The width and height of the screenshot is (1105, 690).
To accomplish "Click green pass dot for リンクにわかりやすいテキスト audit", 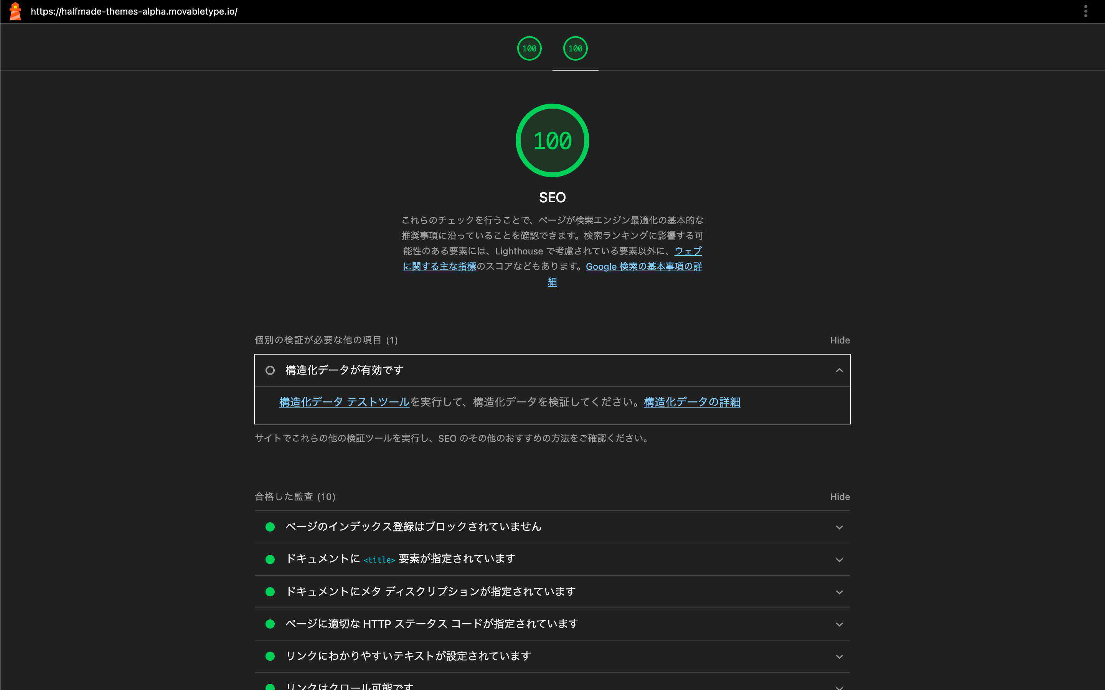I will coord(270,656).
